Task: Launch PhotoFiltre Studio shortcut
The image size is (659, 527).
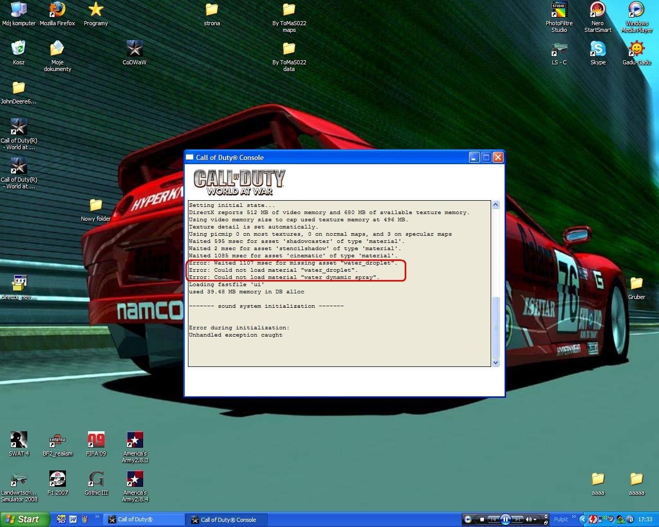Action: 559,17
